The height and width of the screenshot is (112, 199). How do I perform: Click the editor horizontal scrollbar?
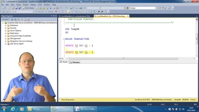(x=123, y=58)
